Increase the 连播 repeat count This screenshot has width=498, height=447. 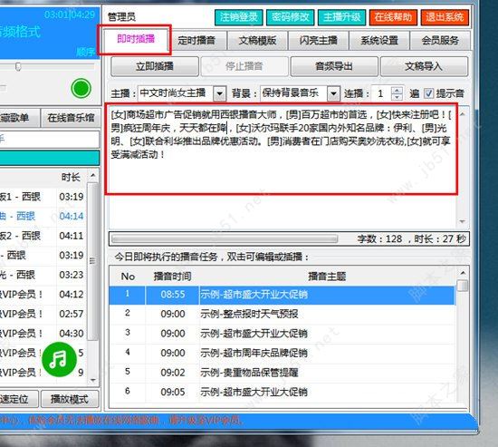point(397,90)
